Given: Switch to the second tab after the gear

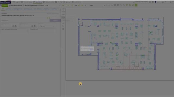Looking at the screenshot, I should (x=18, y=9).
